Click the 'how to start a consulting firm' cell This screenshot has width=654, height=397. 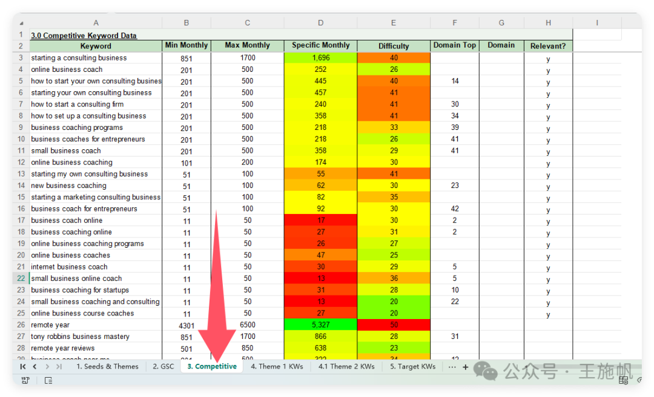pos(96,105)
